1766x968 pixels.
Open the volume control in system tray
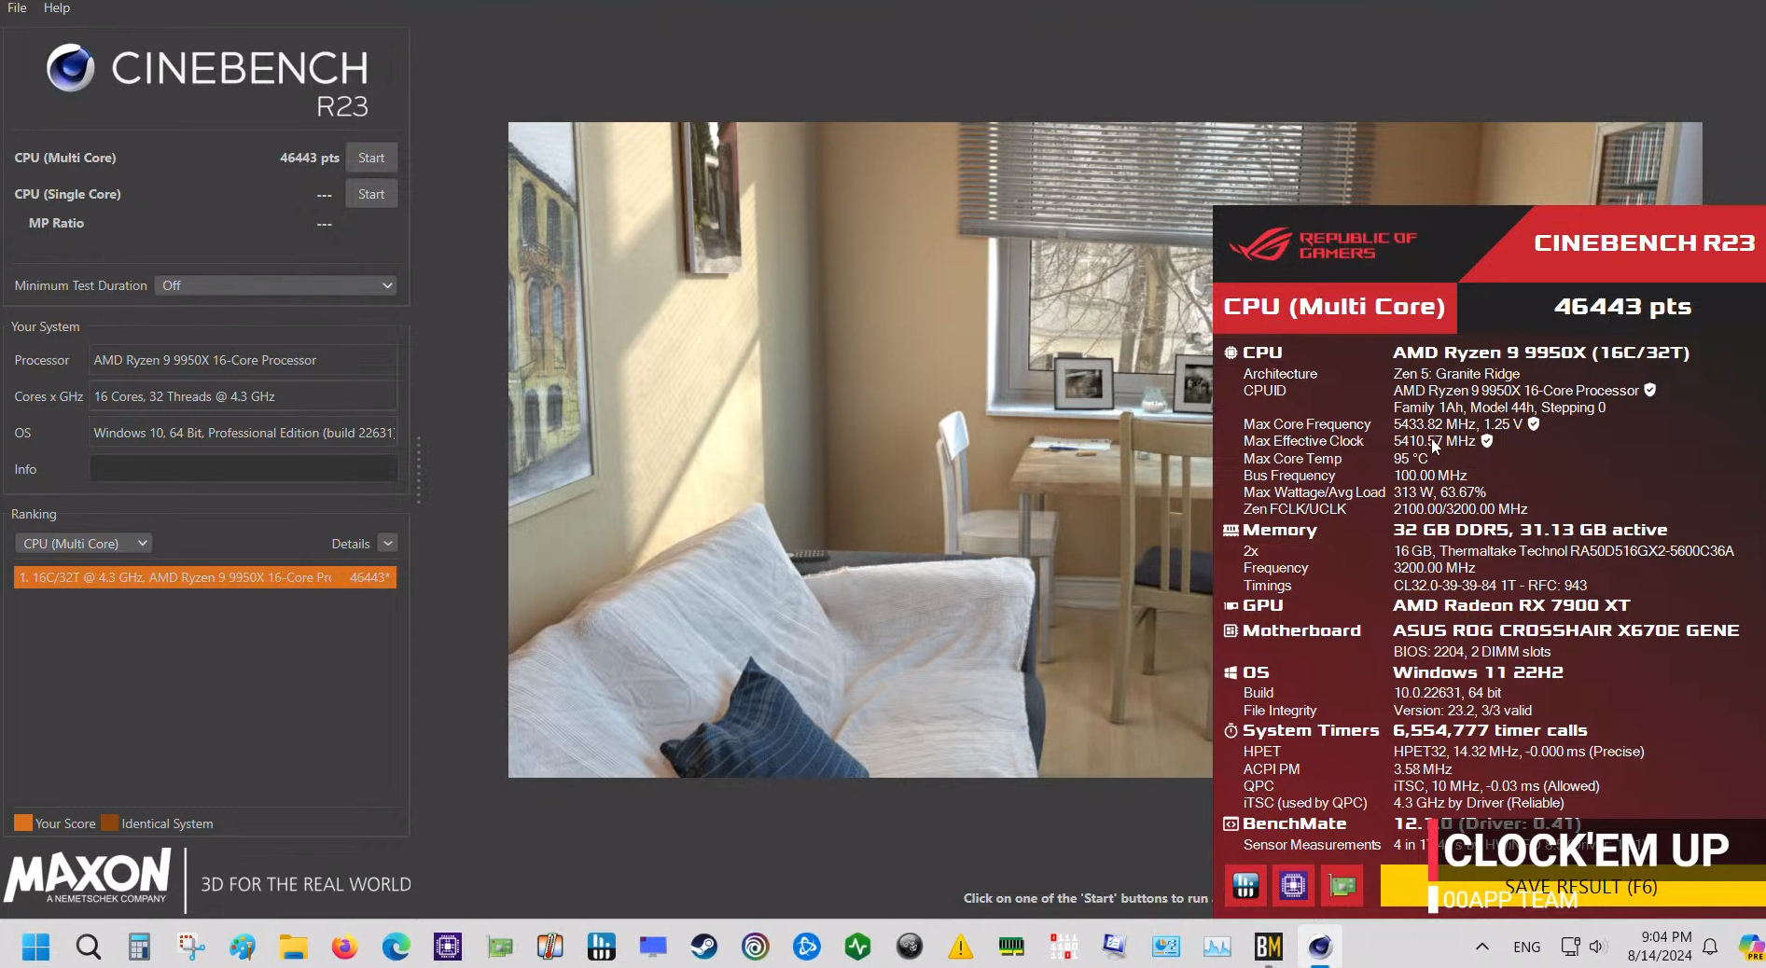(1597, 947)
